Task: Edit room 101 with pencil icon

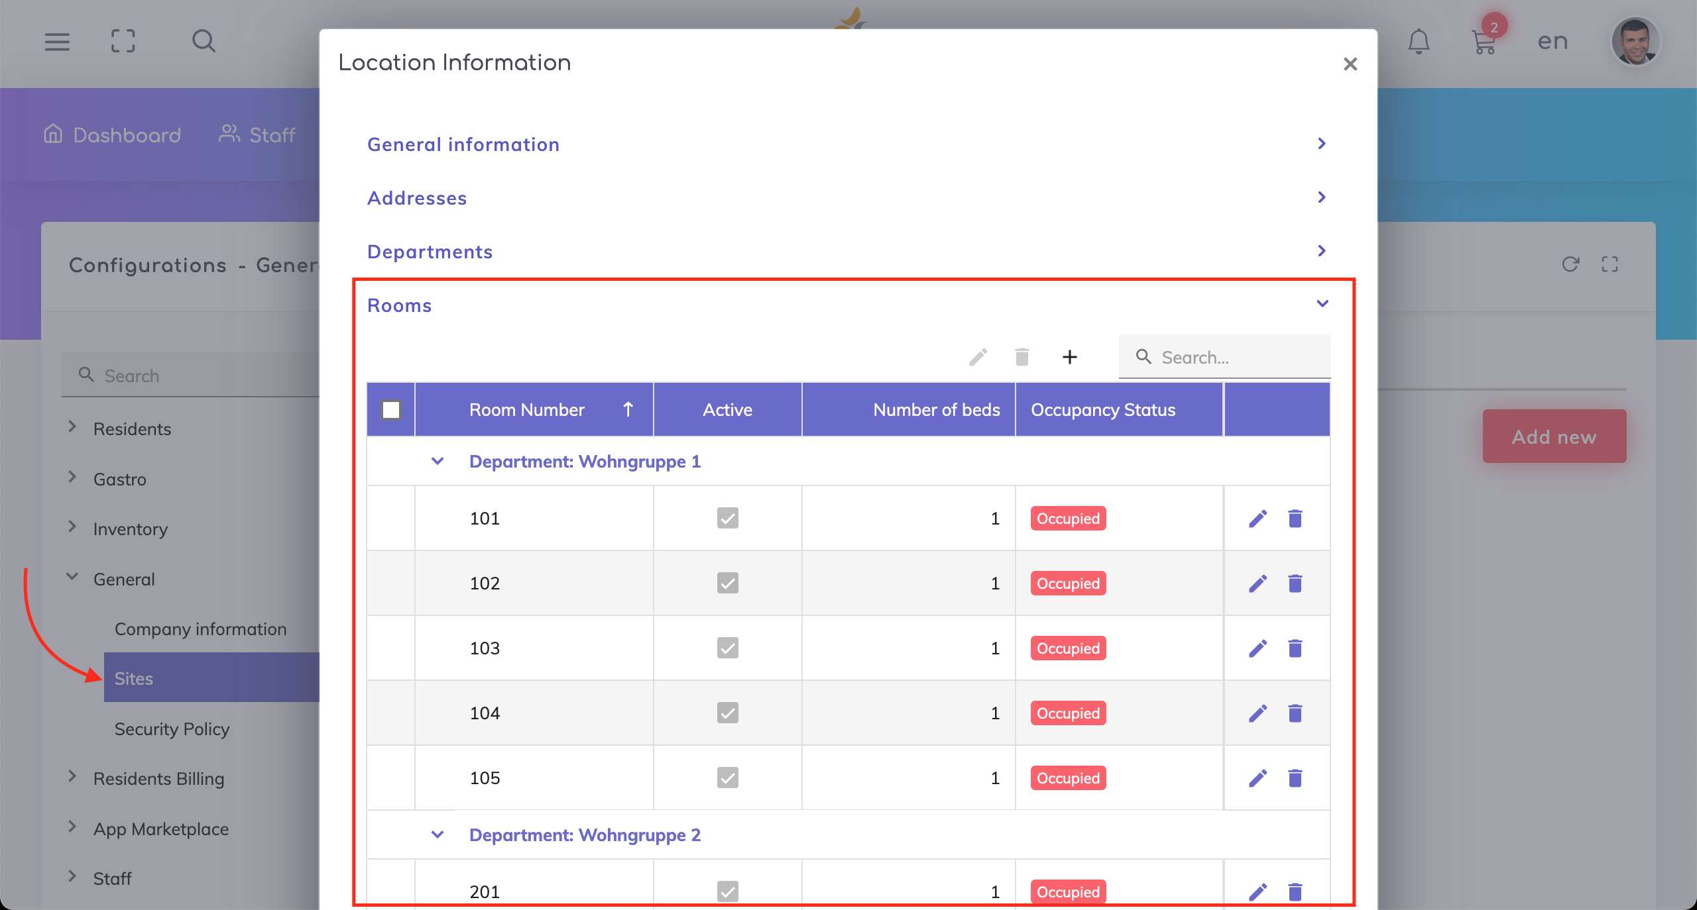Action: point(1258,518)
